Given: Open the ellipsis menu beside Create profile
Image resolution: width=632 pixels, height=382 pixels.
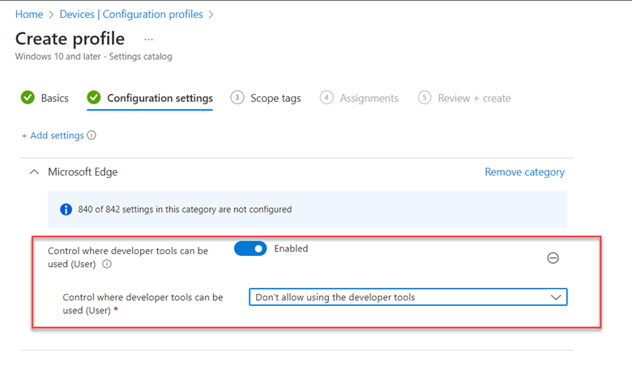Looking at the screenshot, I should [148, 40].
